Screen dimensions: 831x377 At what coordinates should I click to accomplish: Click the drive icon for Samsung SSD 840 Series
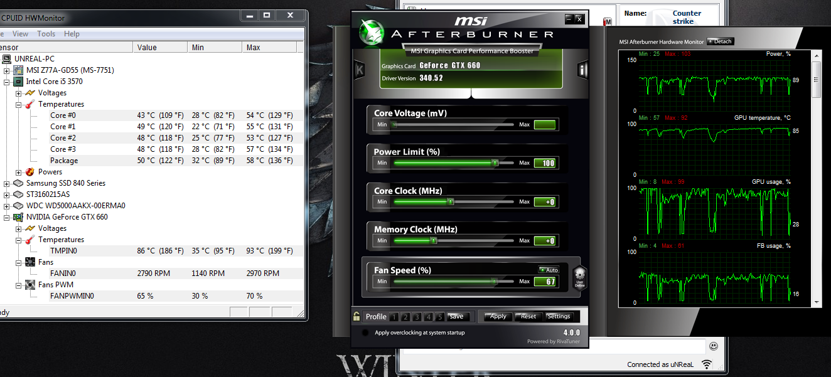(x=18, y=183)
